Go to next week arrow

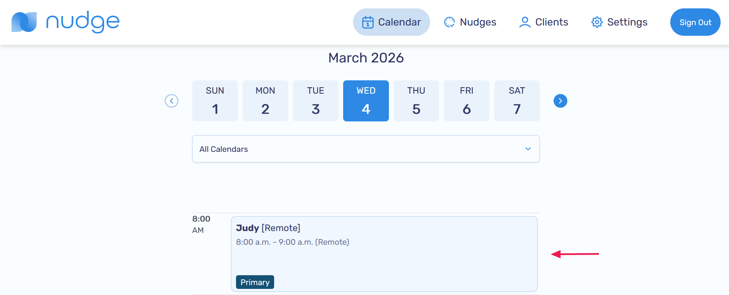[560, 101]
